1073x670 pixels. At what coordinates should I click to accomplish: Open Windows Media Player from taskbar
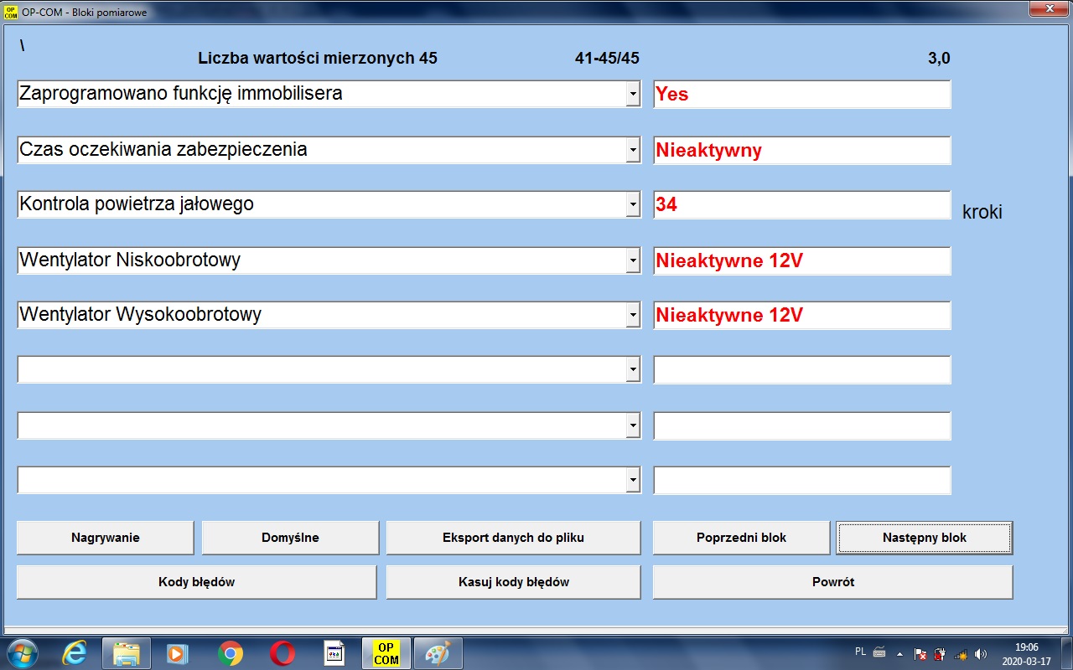point(178,653)
